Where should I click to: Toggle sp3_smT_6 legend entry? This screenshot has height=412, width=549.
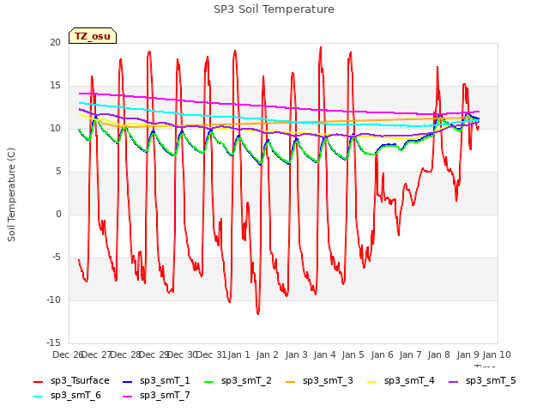pyautogui.click(x=67, y=396)
